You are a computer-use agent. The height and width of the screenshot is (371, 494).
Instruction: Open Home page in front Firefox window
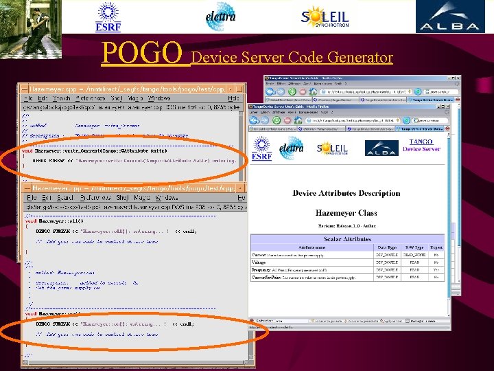coord(298,120)
